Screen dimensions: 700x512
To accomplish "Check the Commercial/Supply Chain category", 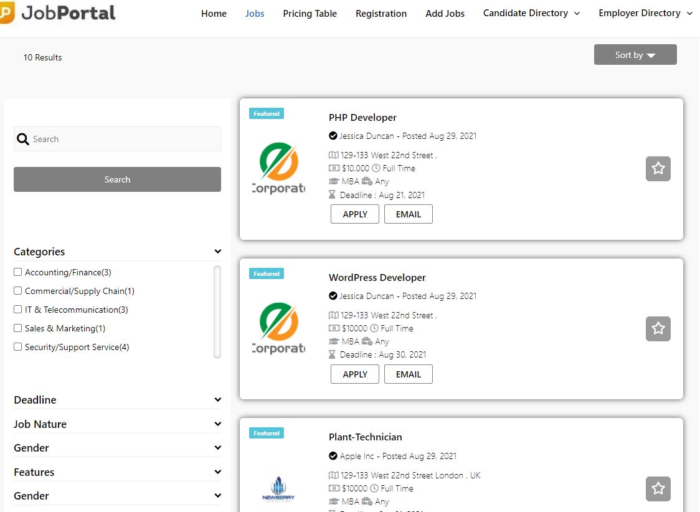I will point(18,291).
